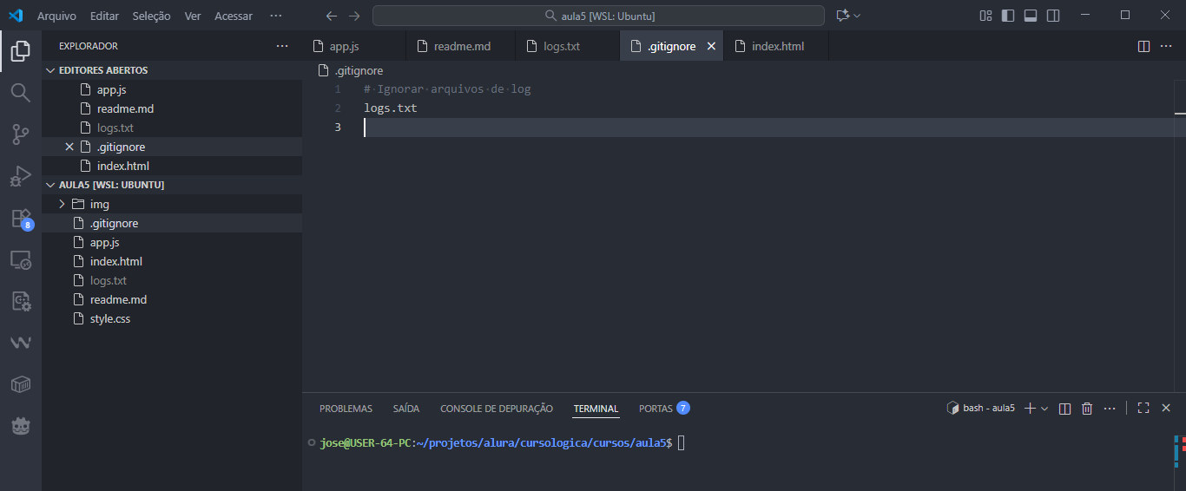Screen dimensions: 1186x491
Task: Open the PORTAS panel tab
Action: pos(663,409)
